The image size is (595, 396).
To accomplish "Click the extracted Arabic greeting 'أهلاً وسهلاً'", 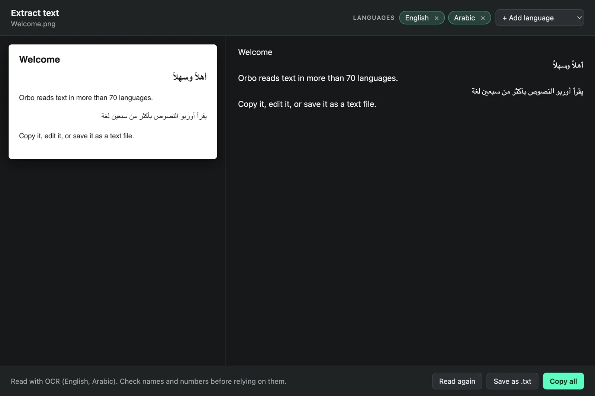I will pyautogui.click(x=568, y=65).
